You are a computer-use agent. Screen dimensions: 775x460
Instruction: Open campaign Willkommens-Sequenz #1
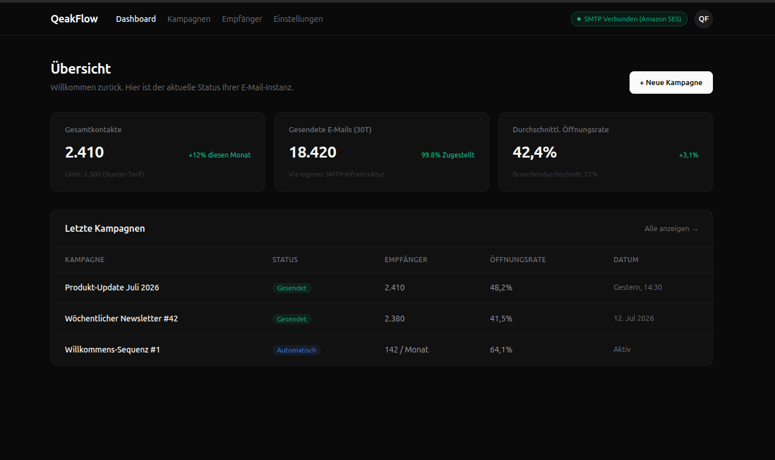pos(112,350)
